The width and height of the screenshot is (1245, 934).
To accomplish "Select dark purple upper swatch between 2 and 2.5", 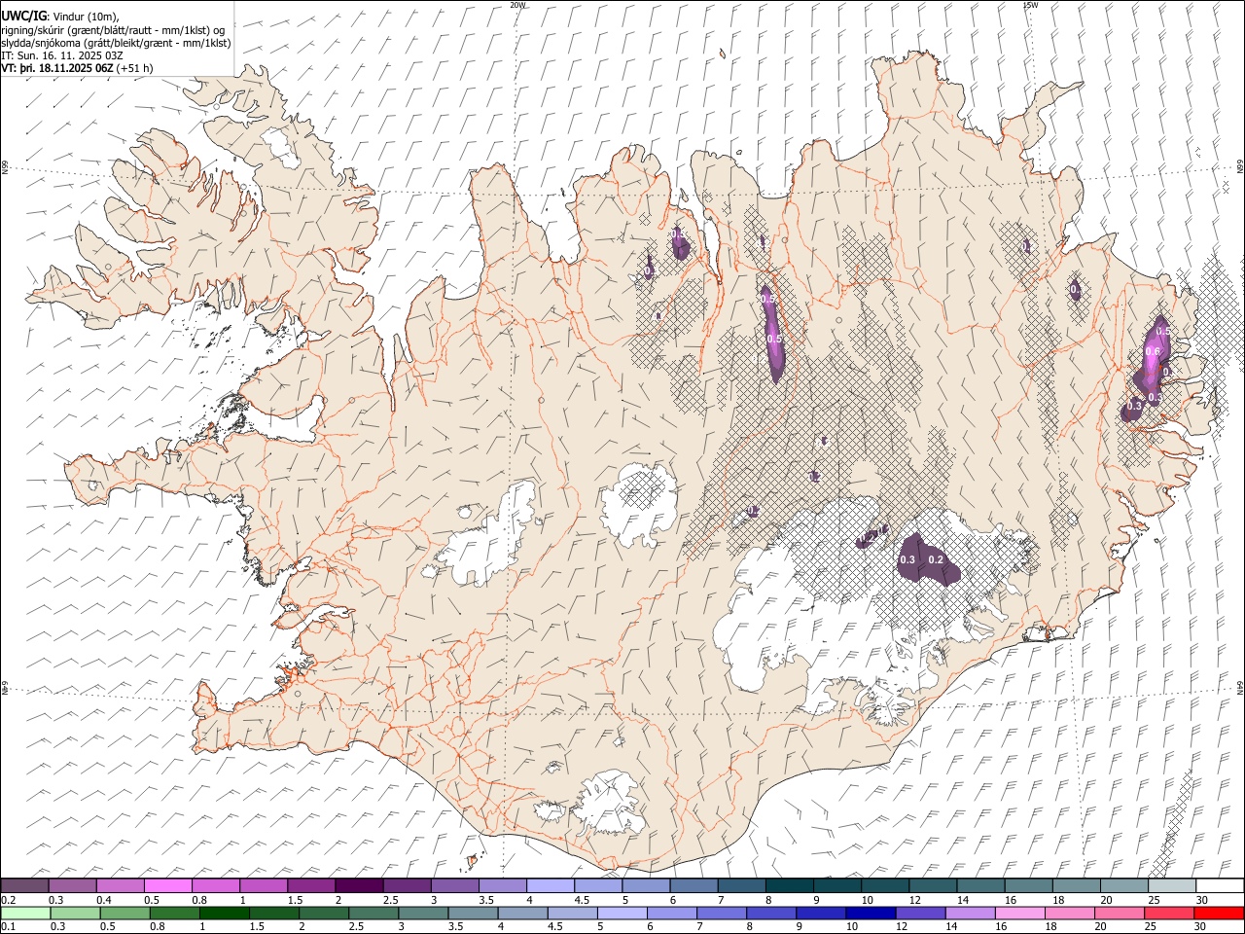I will pos(359,885).
